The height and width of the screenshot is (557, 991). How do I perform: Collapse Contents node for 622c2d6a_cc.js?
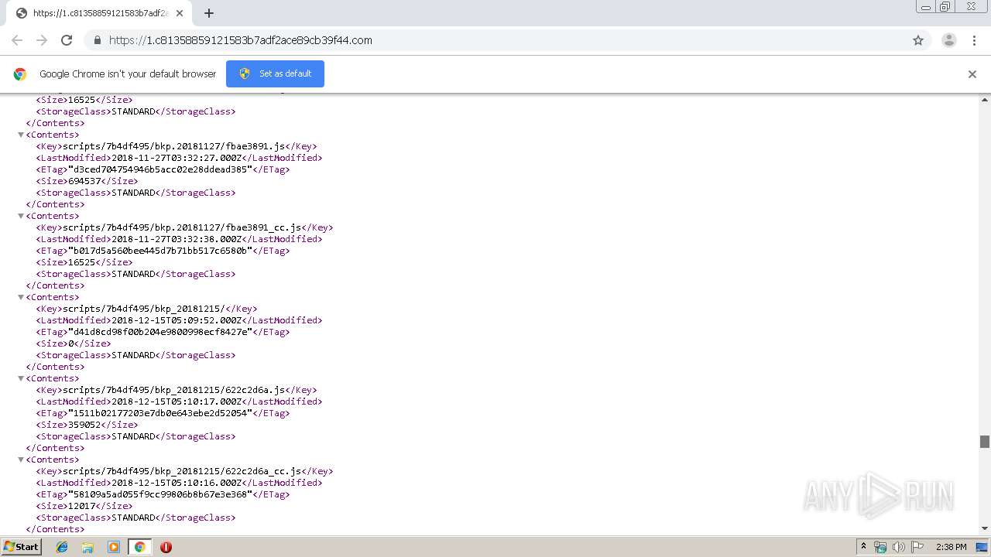(x=21, y=460)
